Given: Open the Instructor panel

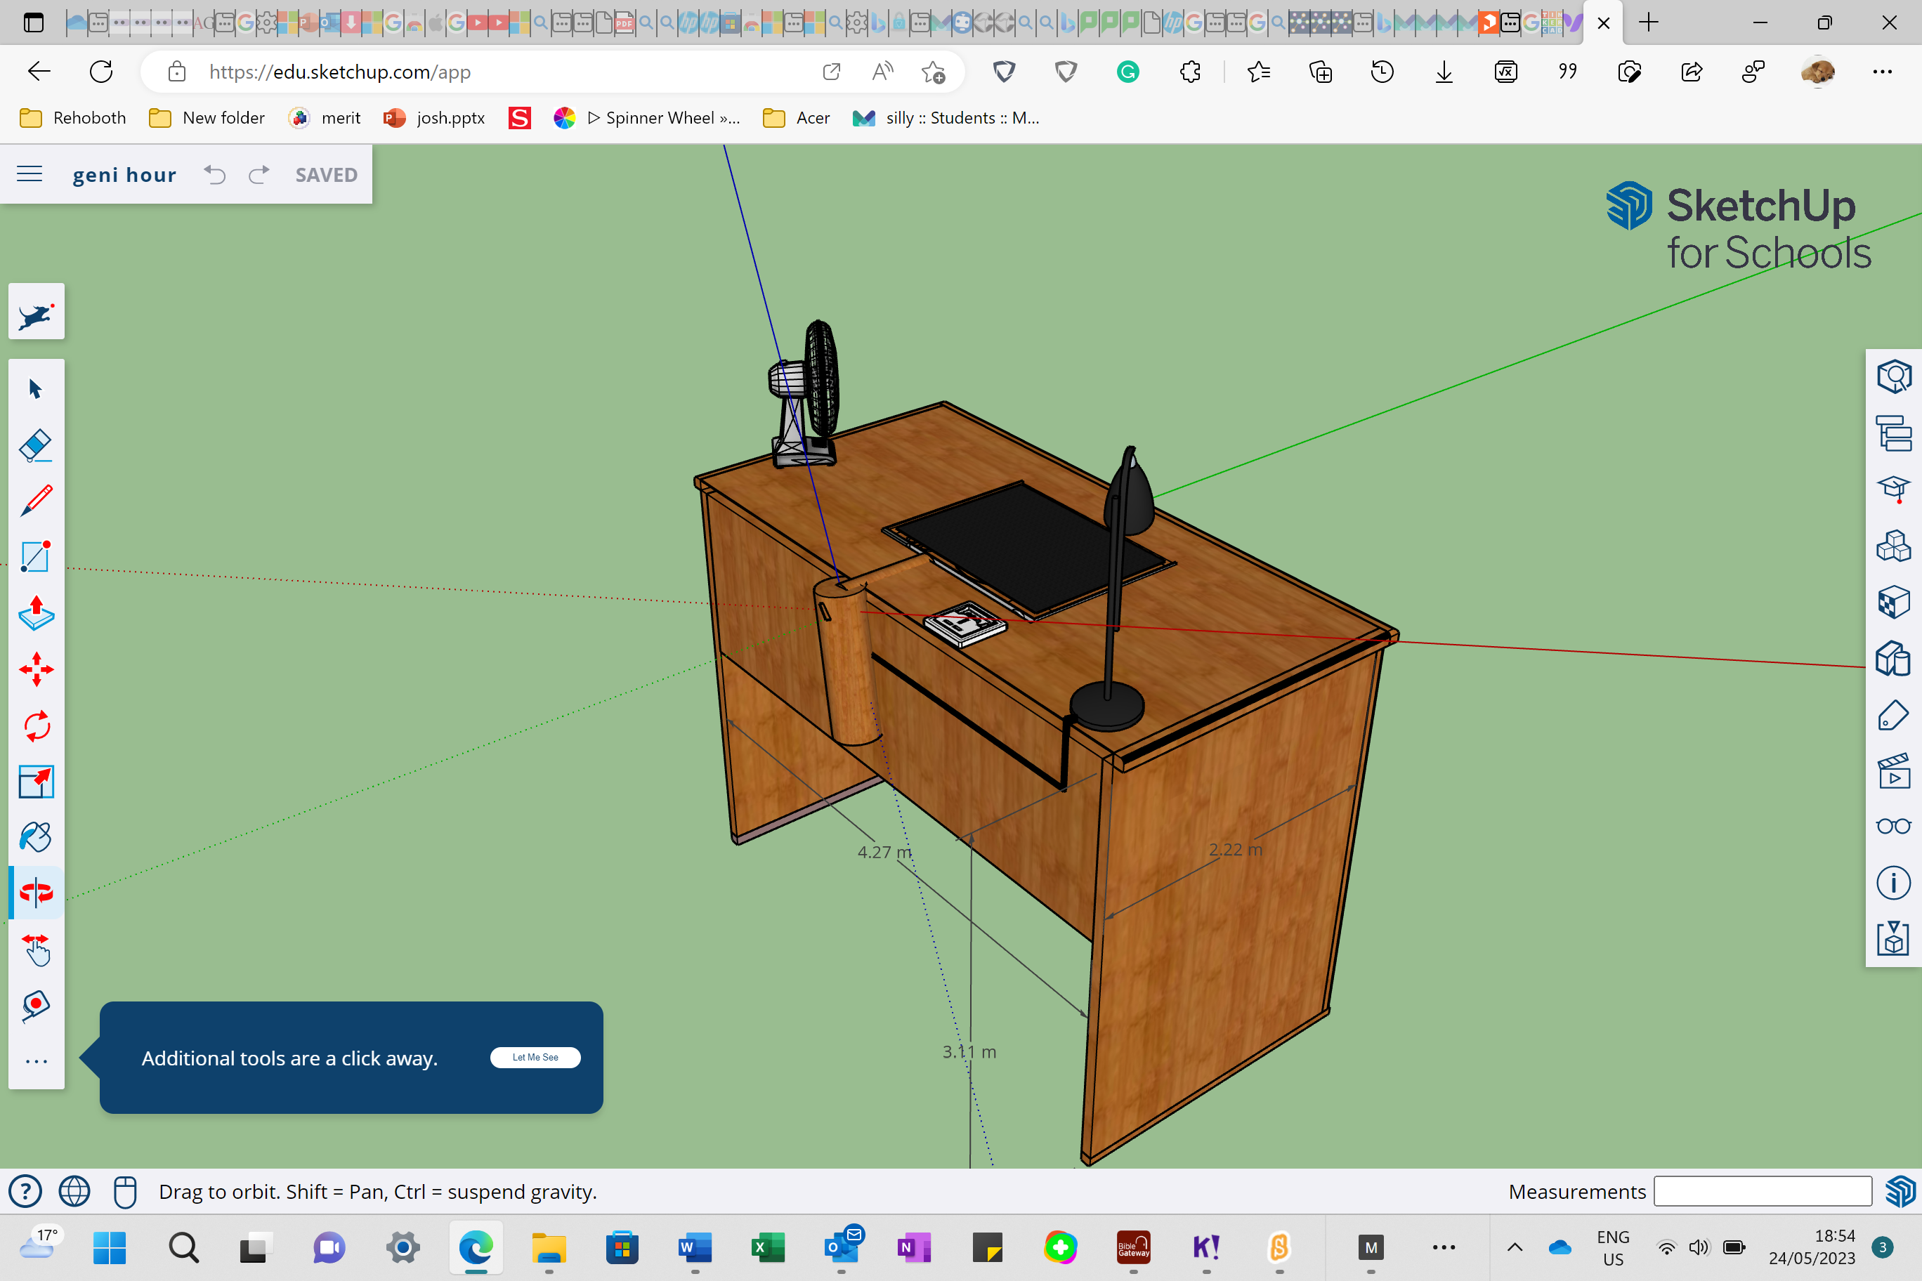Looking at the screenshot, I should click(x=1894, y=490).
